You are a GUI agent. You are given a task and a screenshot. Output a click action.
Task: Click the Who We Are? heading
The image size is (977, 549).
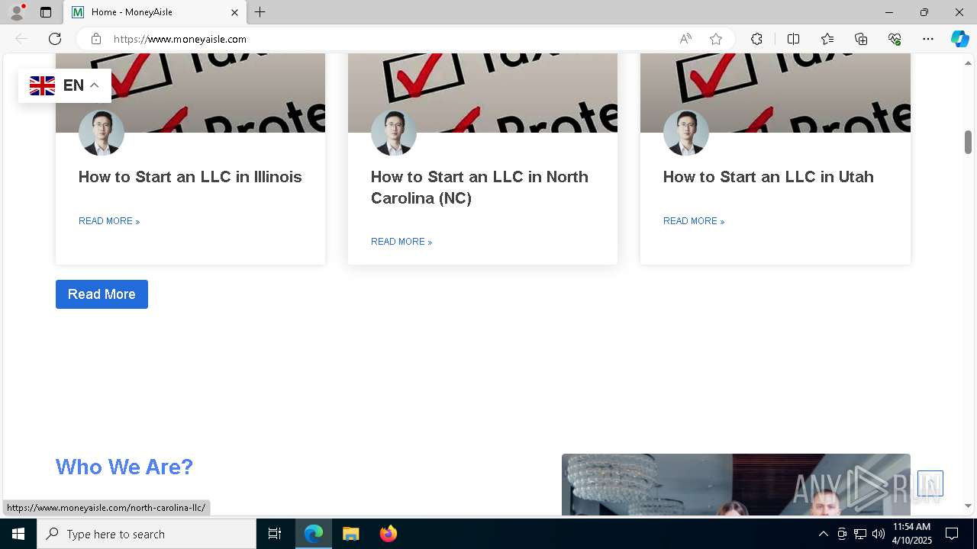124,467
